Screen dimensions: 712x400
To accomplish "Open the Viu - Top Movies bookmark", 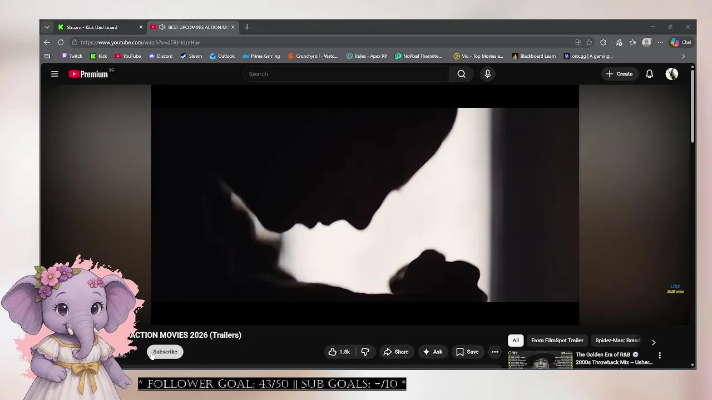I will coord(478,56).
